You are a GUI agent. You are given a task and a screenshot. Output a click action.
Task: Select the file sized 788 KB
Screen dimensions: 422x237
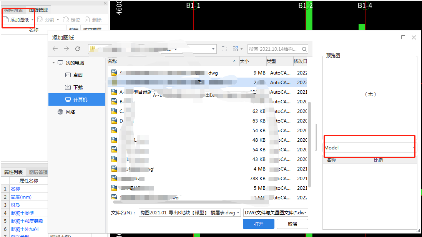tap(207, 178)
